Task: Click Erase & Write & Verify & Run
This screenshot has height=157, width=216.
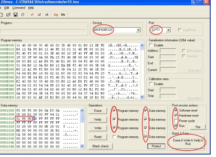Action: point(188,142)
